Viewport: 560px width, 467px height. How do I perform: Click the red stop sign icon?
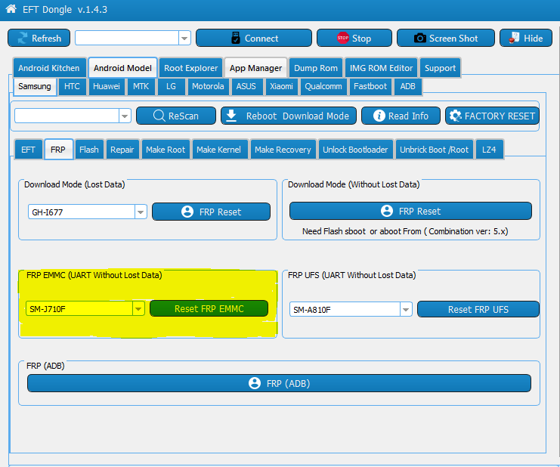coord(343,38)
